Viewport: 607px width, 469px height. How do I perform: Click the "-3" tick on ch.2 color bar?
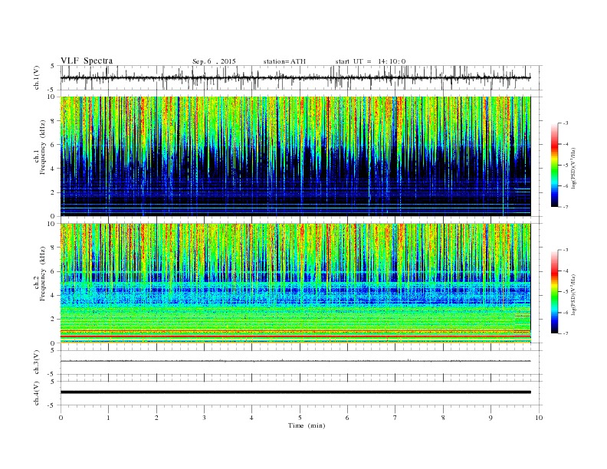[x=566, y=251]
